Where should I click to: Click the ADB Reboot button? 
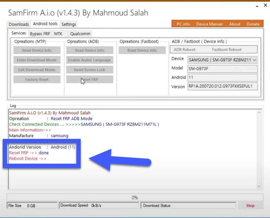[184, 50]
